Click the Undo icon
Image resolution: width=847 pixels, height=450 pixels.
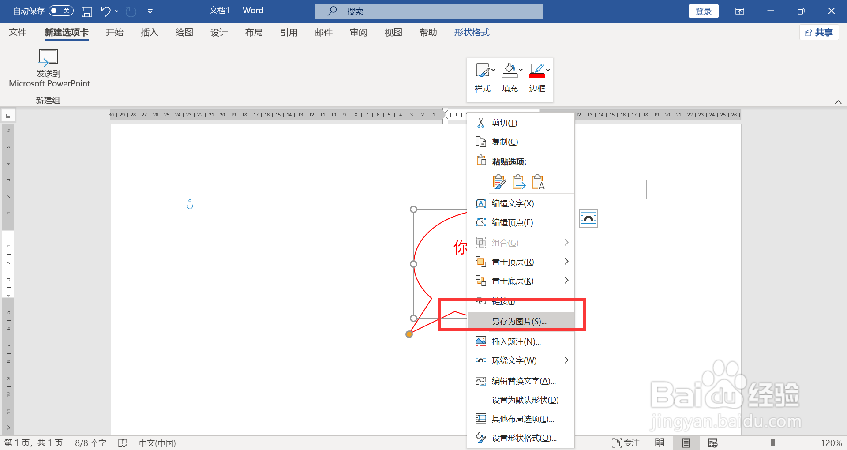105,11
